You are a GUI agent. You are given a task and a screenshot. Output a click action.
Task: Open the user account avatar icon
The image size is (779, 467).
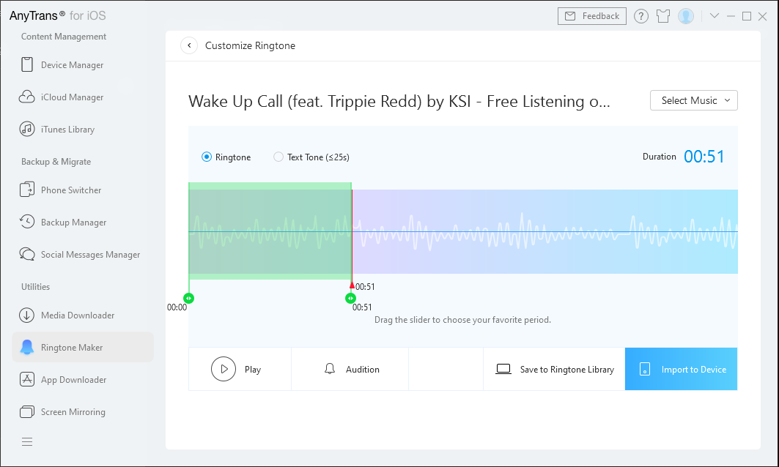click(x=686, y=16)
